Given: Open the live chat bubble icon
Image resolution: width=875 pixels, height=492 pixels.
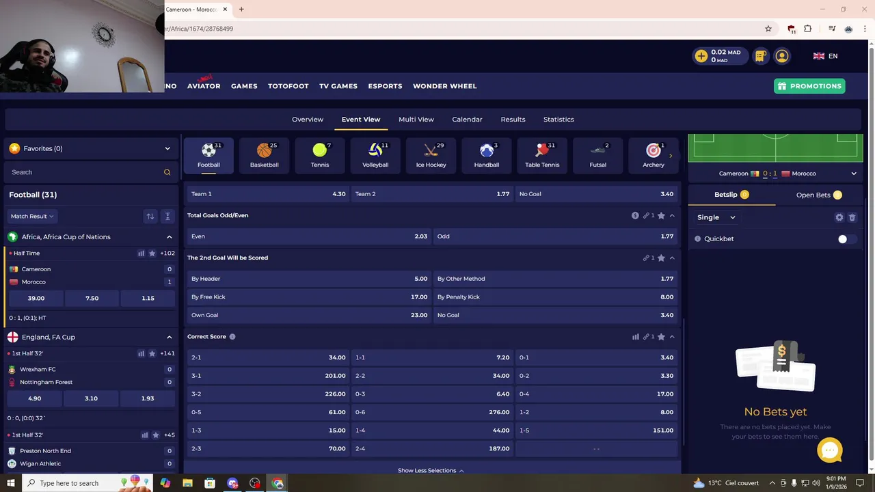Looking at the screenshot, I should tap(830, 450).
